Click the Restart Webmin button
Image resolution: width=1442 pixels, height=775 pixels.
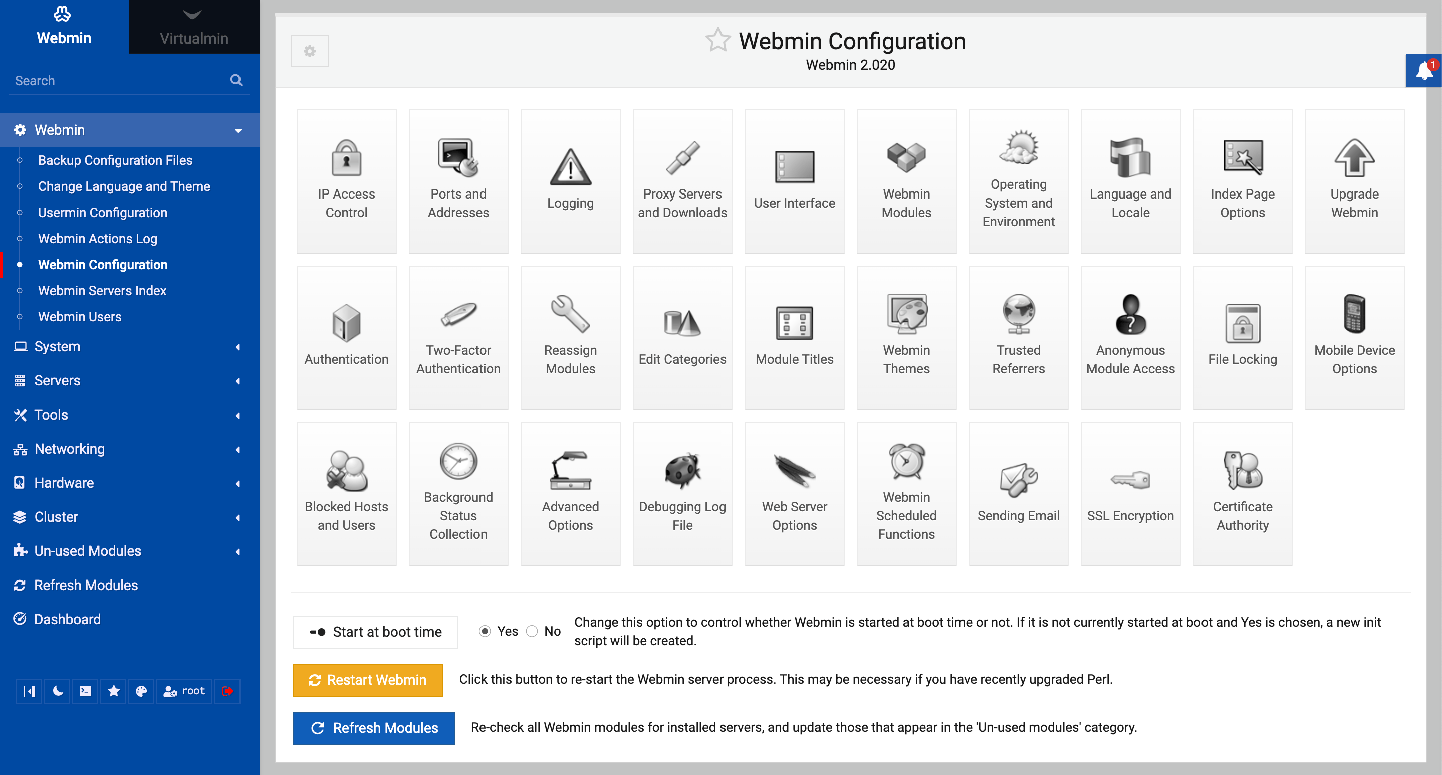coord(368,680)
